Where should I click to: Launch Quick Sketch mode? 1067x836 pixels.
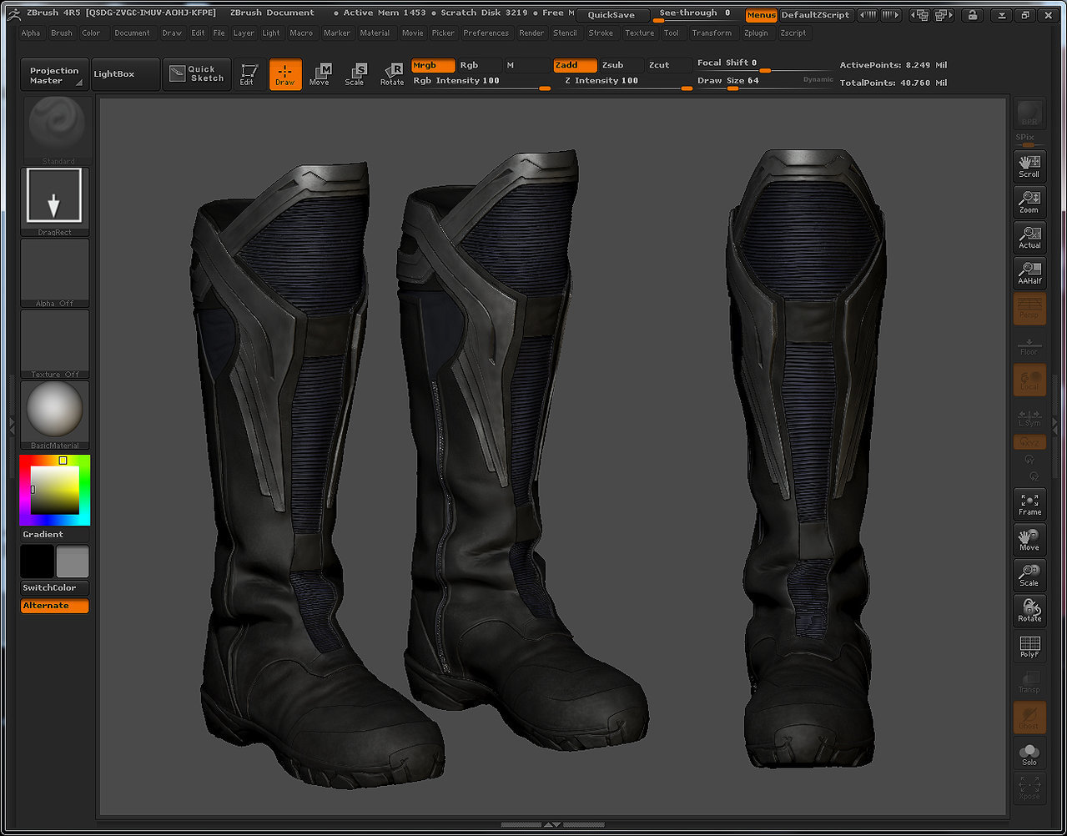pyautogui.click(x=197, y=75)
